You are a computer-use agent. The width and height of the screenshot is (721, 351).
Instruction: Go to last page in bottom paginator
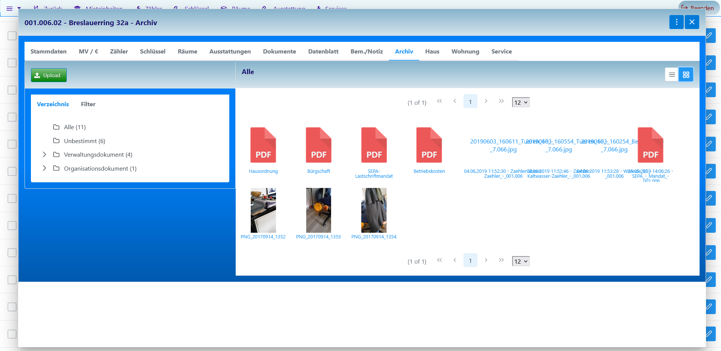[501, 260]
